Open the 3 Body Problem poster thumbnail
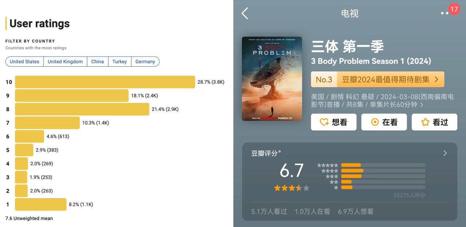This screenshot has height=227, width=466. pyautogui.click(x=272, y=79)
